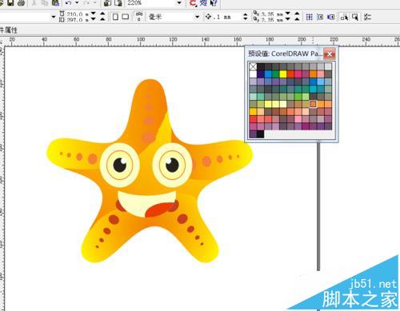This screenshot has height=311, width=400.
Task: Click the duplicate distance X field 3.35
Action: (x=271, y=14)
